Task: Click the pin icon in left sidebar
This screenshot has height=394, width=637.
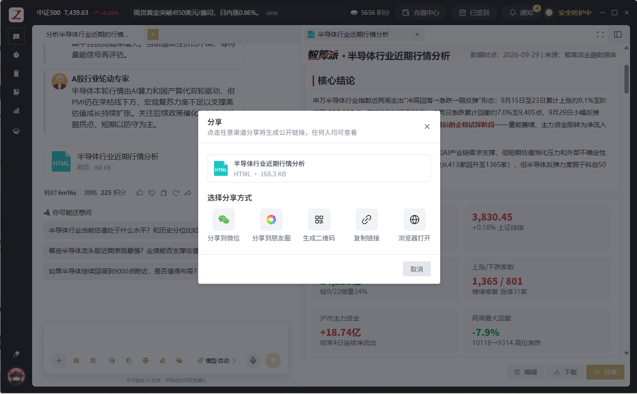Action: 16,354
